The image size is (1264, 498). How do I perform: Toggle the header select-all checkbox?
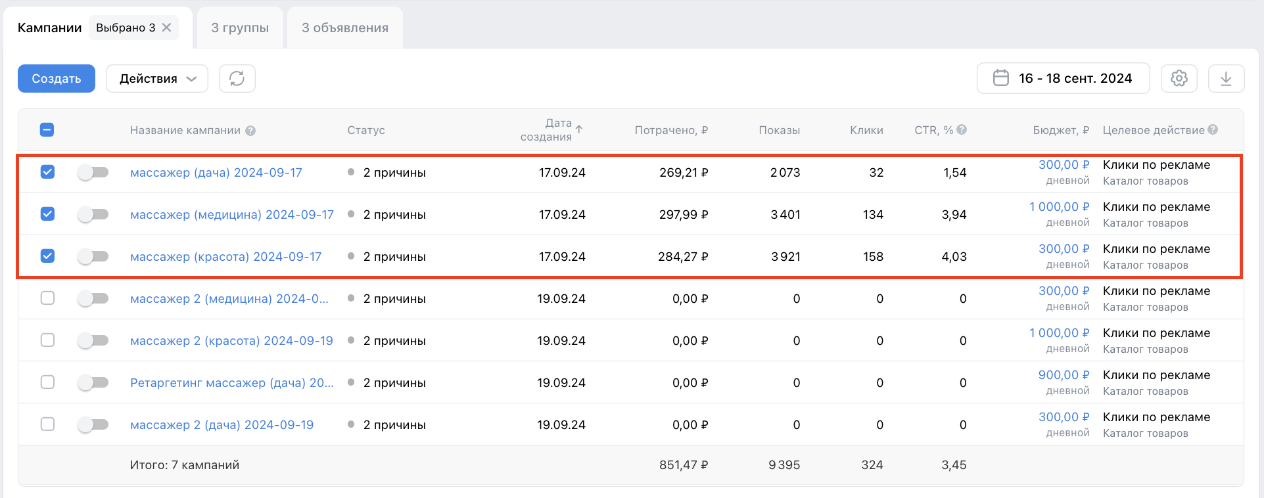47,130
